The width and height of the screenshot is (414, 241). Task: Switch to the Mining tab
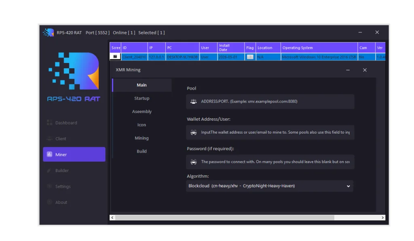142,138
